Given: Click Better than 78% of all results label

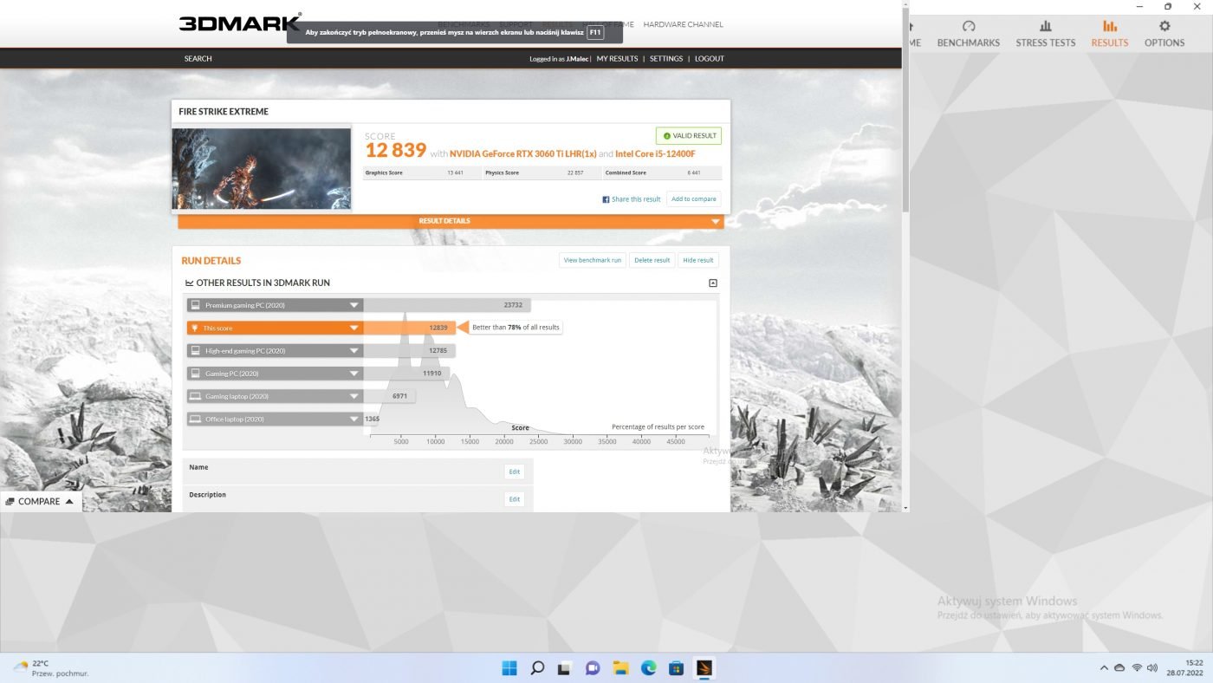Looking at the screenshot, I should pyautogui.click(x=516, y=328).
